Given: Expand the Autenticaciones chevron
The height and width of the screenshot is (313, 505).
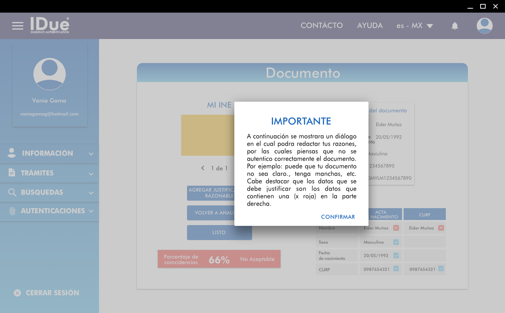Looking at the screenshot, I should (91, 211).
